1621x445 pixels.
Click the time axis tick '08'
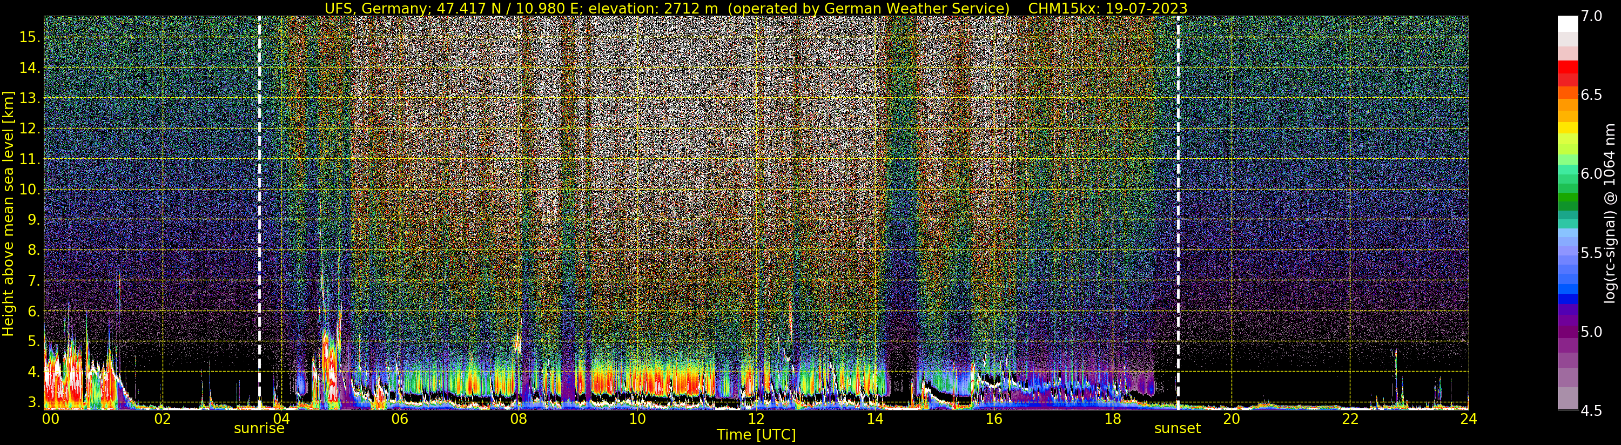point(519,419)
